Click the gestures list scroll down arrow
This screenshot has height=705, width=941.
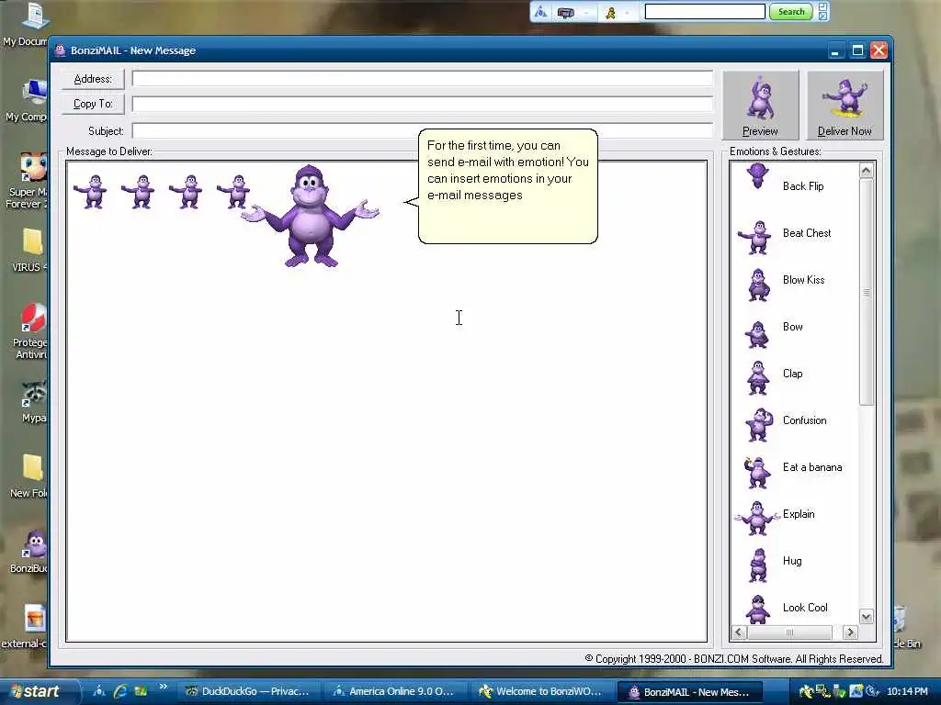coord(866,616)
